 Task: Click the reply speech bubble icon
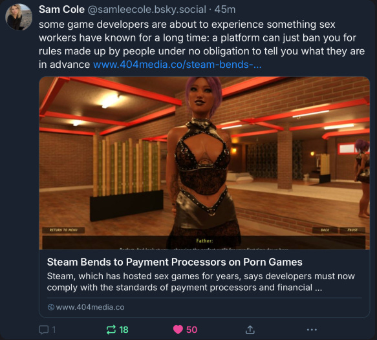(44, 330)
